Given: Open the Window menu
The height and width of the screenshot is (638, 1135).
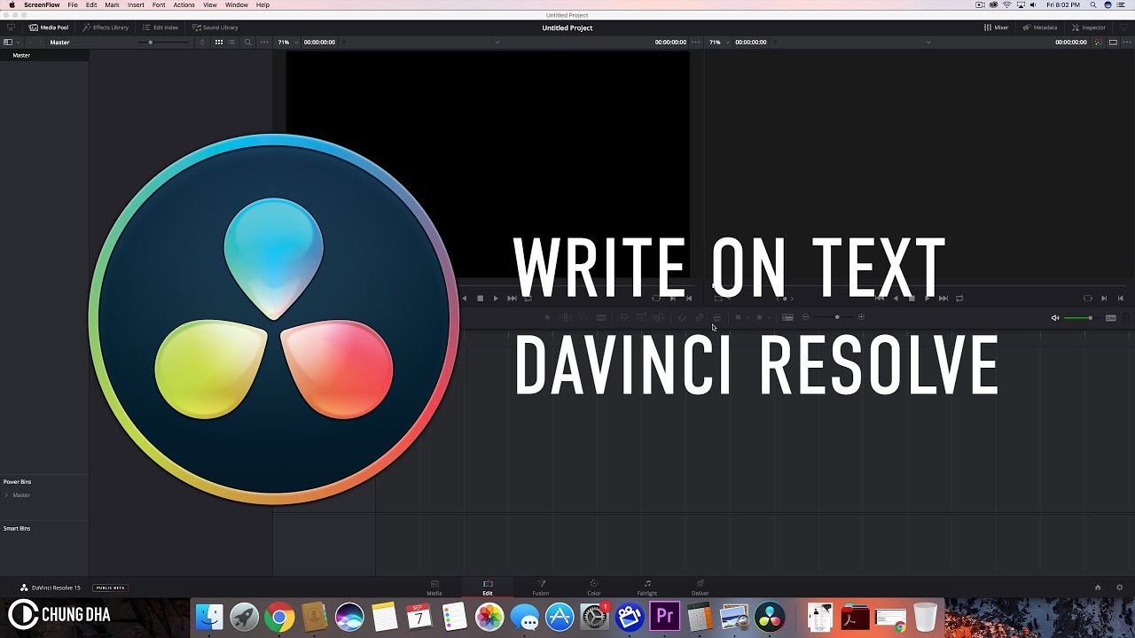Looking at the screenshot, I should (x=236, y=4).
